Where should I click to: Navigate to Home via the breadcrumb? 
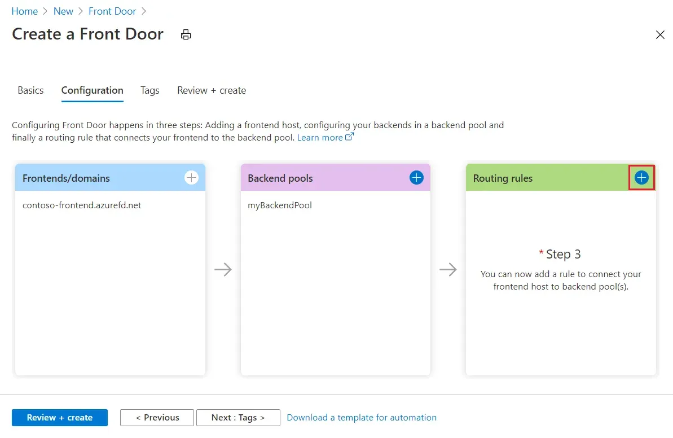click(x=25, y=11)
